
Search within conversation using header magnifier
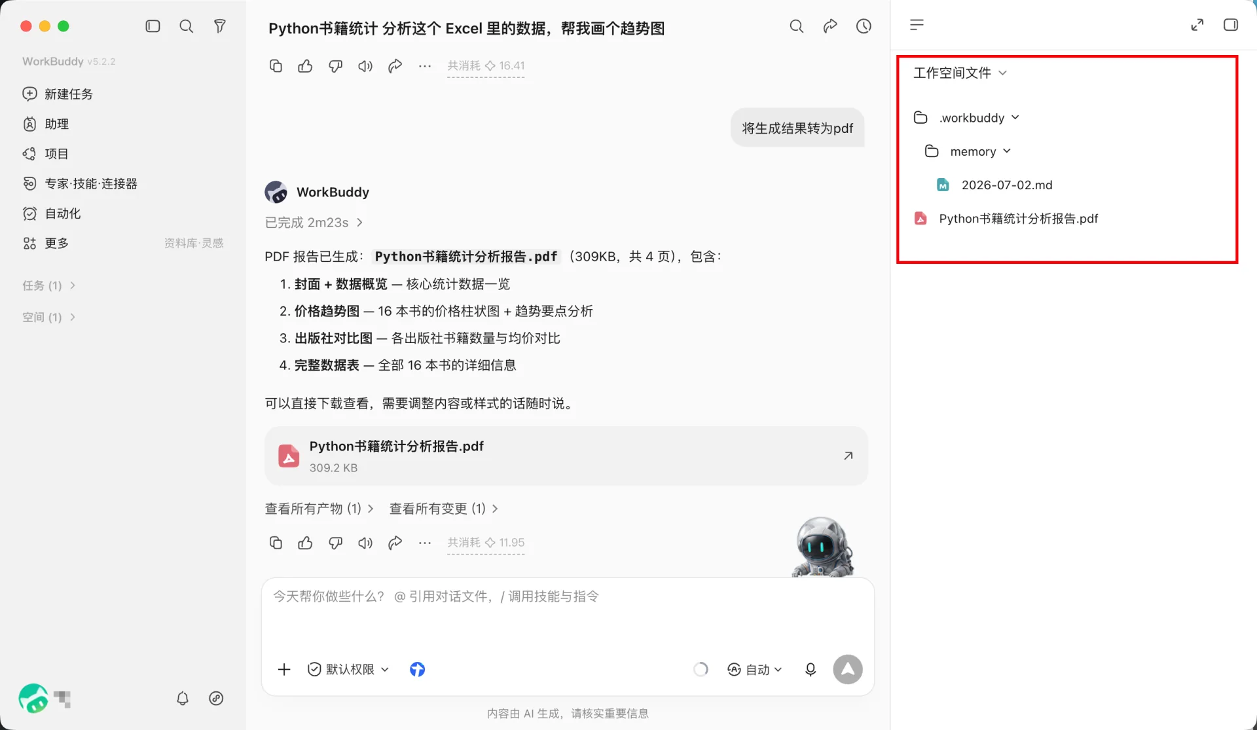tap(796, 26)
